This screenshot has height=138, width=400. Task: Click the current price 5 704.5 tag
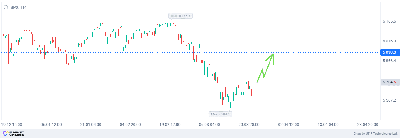click(x=389, y=82)
